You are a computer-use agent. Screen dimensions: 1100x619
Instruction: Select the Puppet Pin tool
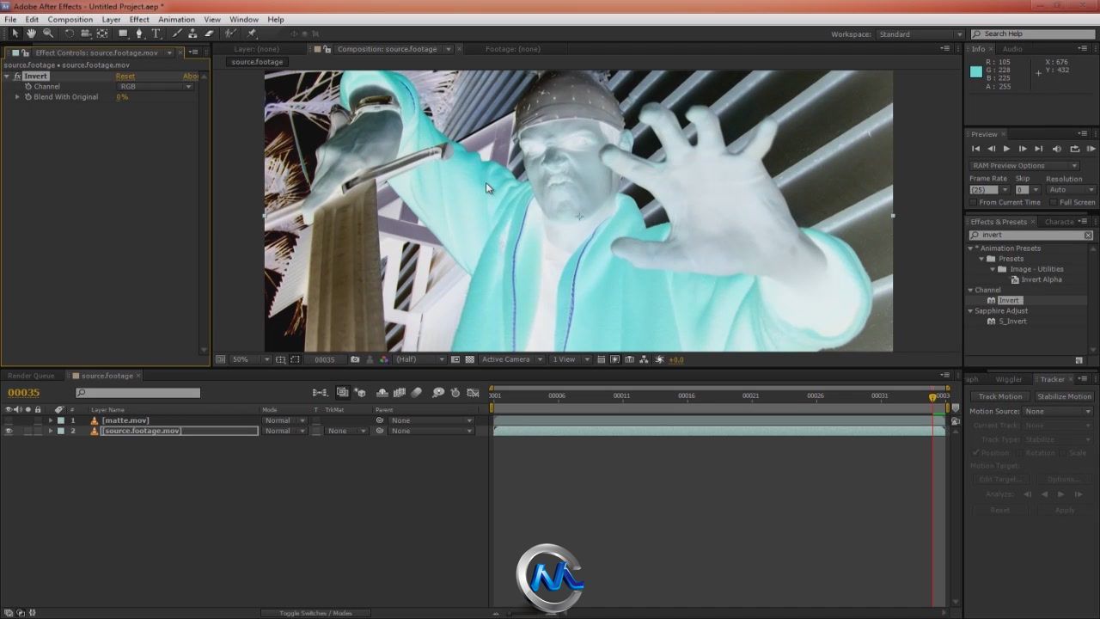pos(252,34)
